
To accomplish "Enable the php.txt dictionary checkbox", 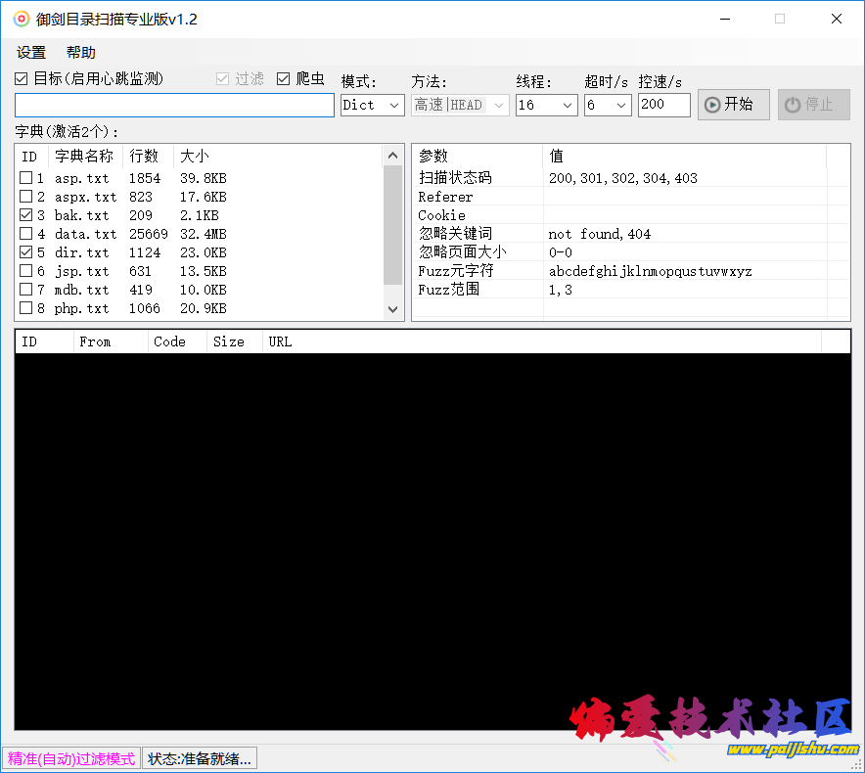I will pyautogui.click(x=26, y=308).
